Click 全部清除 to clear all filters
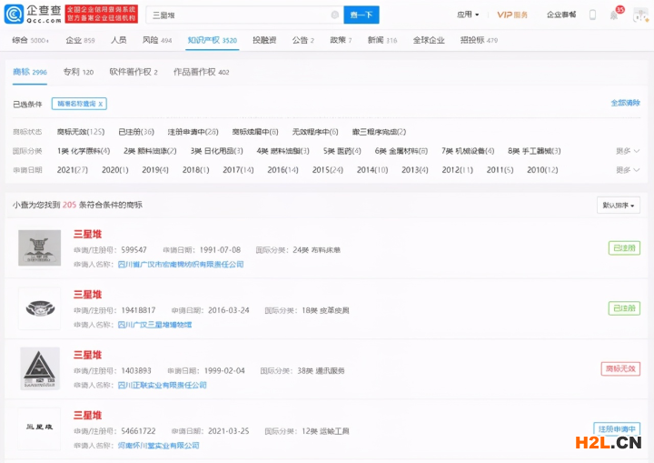 [625, 103]
